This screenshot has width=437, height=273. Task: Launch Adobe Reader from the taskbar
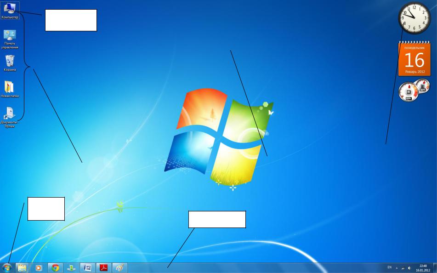(x=104, y=267)
